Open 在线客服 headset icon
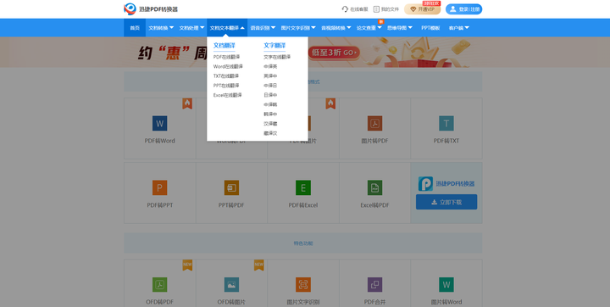The height and width of the screenshot is (307, 610). pyautogui.click(x=345, y=9)
